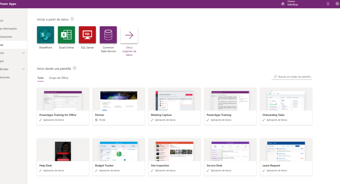The image size is (340, 184).
Task: Click the environment icon beside Entorno
Action: 283,4
